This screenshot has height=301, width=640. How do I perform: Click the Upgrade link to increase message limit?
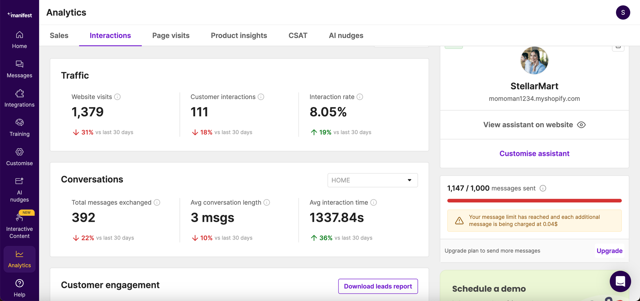[609, 251]
